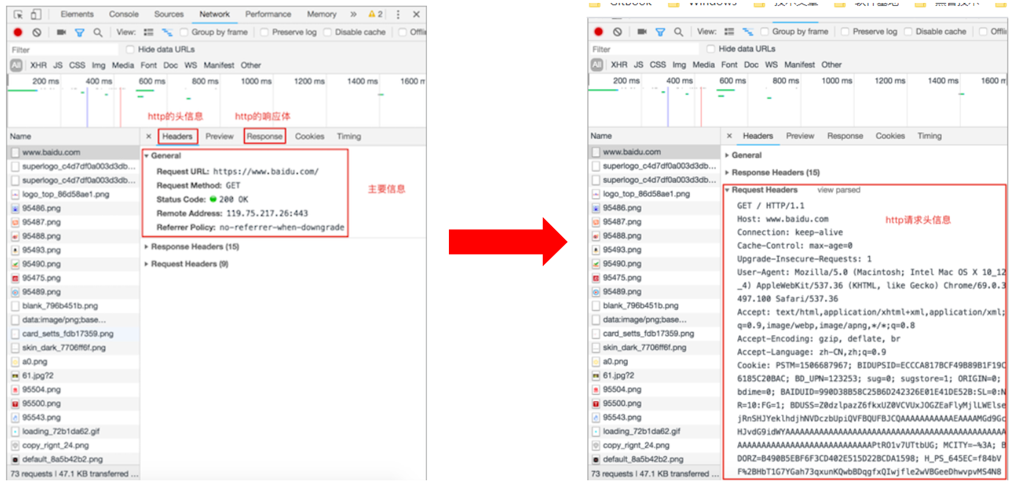
Task: Select list view icon in right DevTools window
Action: pos(729,31)
